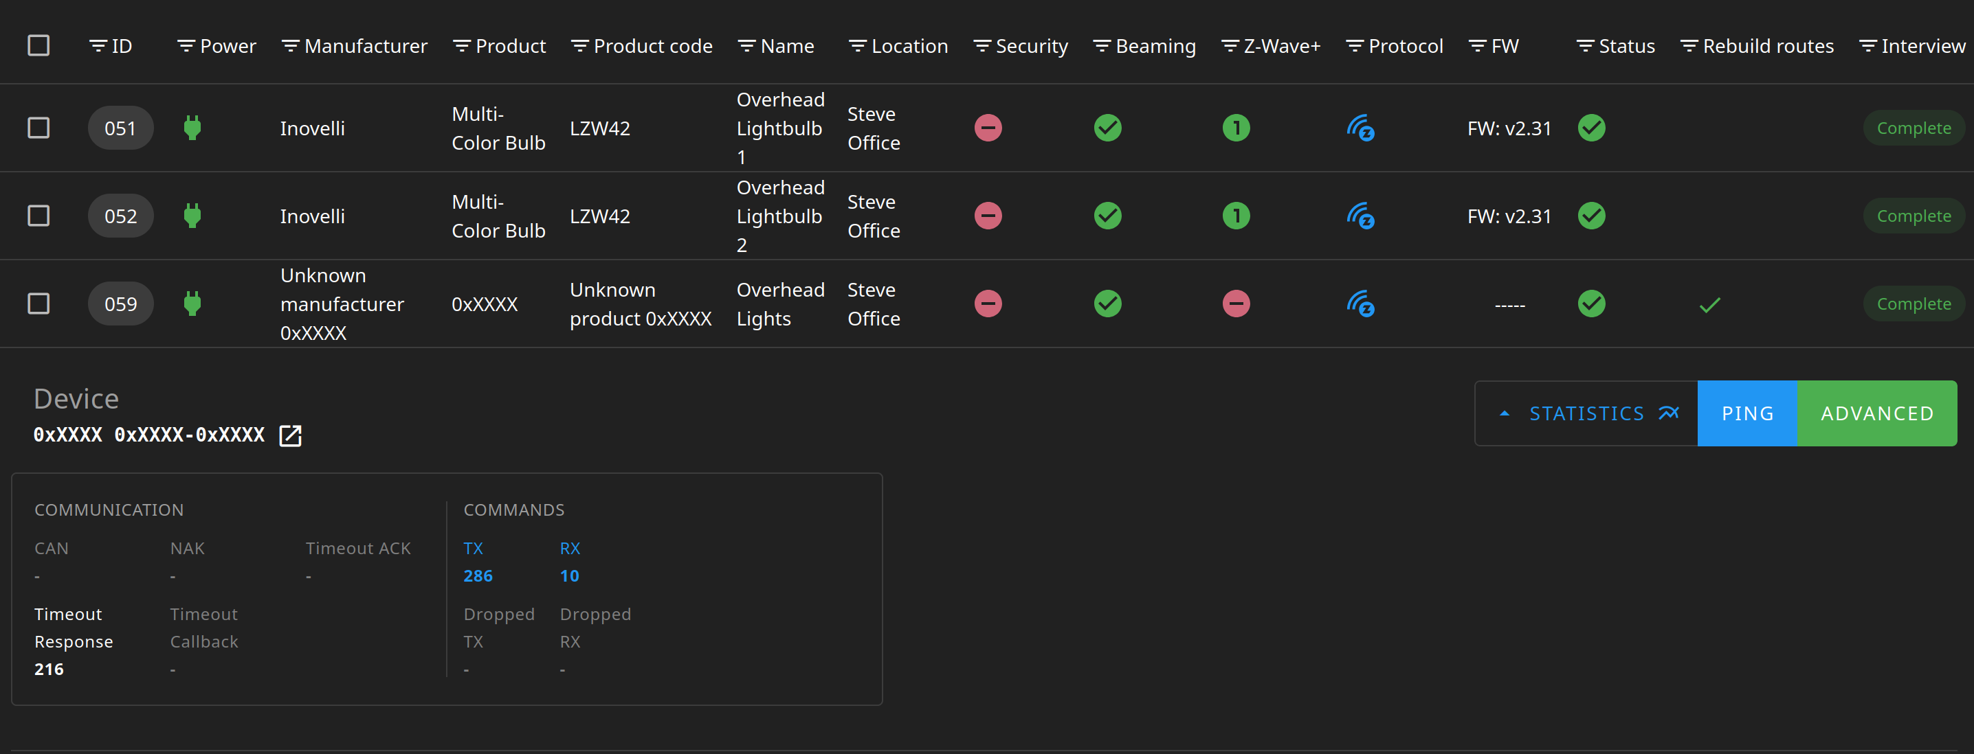Click the Z-Wave+ version badge for node 051
This screenshot has height=754, width=1974.
1235,128
